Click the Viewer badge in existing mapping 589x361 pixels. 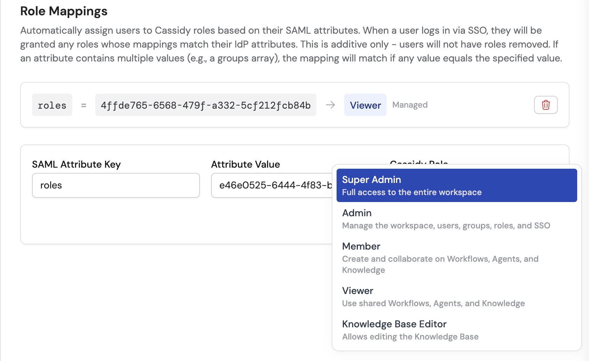[x=365, y=105]
